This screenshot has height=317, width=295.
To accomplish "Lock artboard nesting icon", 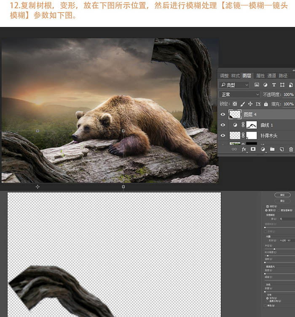I will click(258, 104).
